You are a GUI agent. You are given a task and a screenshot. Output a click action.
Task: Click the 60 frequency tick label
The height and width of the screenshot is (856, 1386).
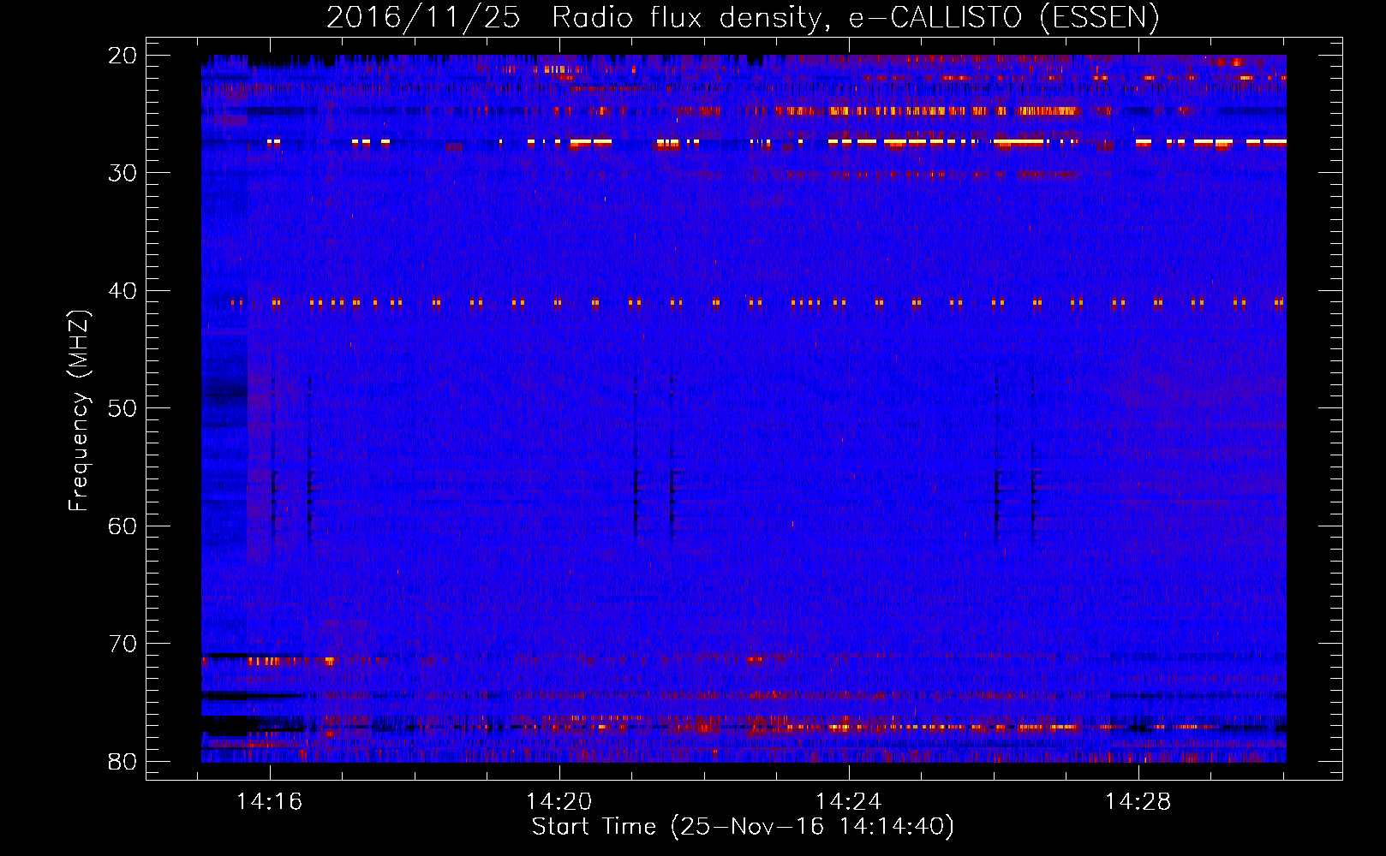tap(122, 526)
